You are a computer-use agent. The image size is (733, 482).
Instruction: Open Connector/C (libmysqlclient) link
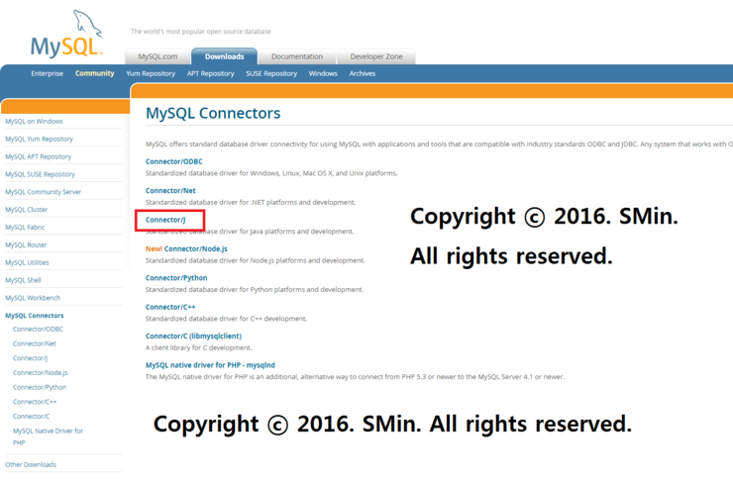[x=193, y=337]
